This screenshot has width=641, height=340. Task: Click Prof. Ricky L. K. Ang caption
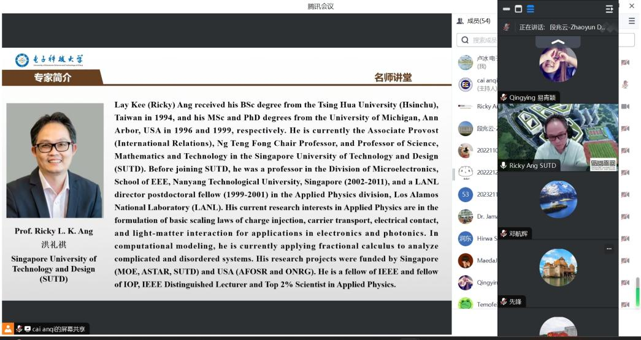coord(54,231)
